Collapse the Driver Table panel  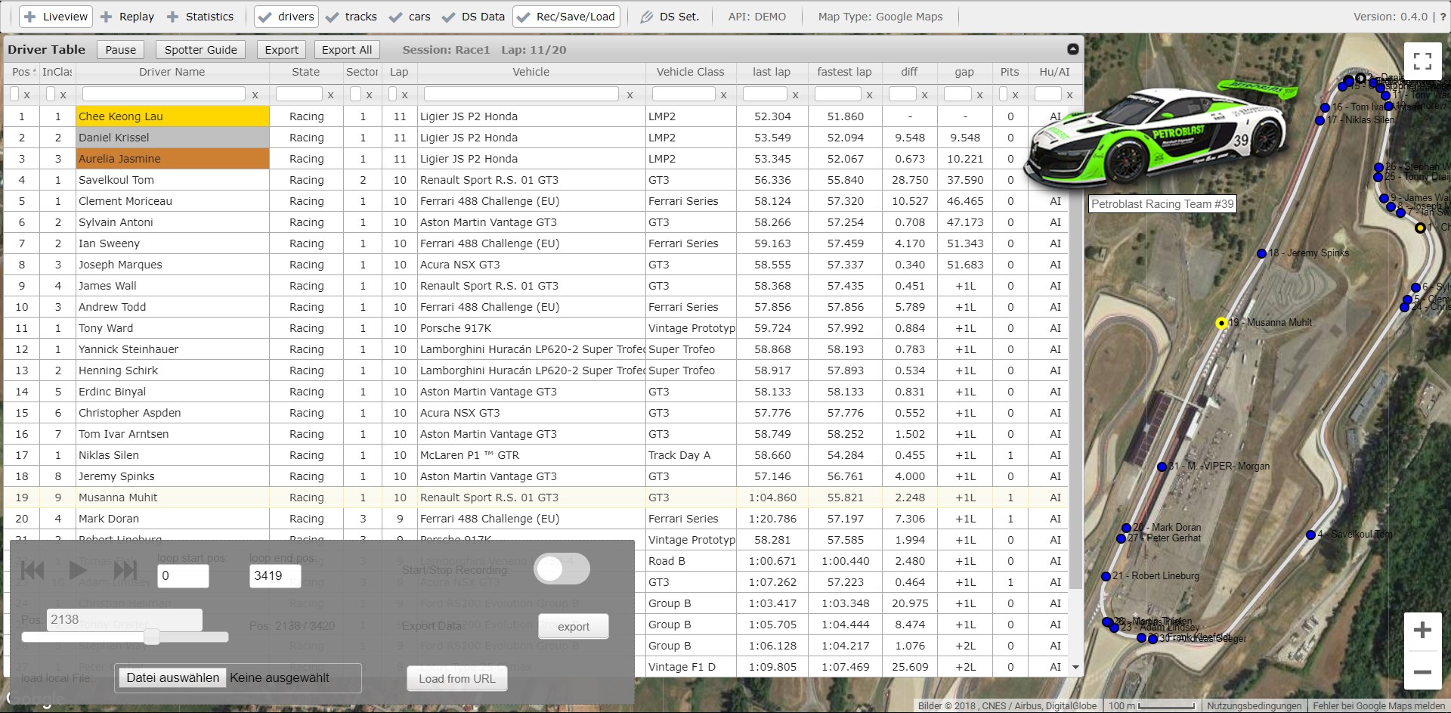[1072, 49]
